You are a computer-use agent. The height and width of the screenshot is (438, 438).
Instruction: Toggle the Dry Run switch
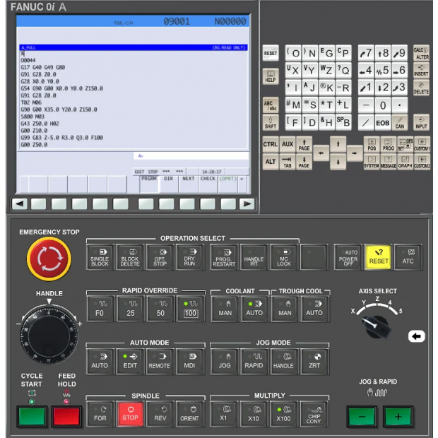pos(189,256)
